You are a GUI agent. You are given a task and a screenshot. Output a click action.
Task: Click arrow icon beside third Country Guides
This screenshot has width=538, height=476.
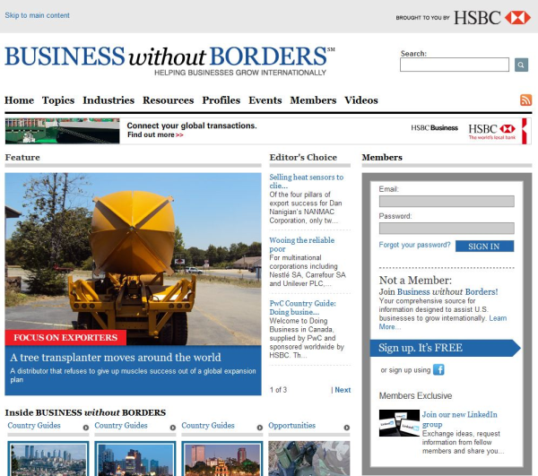(x=260, y=428)
